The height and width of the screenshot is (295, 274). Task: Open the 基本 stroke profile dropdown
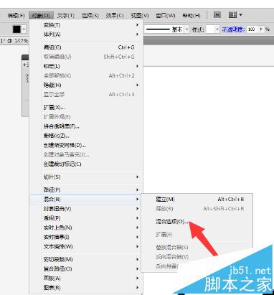(x=186, y=29)
